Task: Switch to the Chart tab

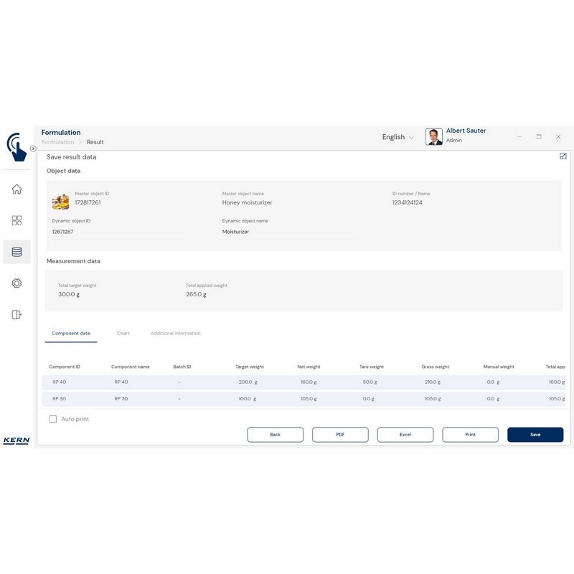Action: coord(123,333)
